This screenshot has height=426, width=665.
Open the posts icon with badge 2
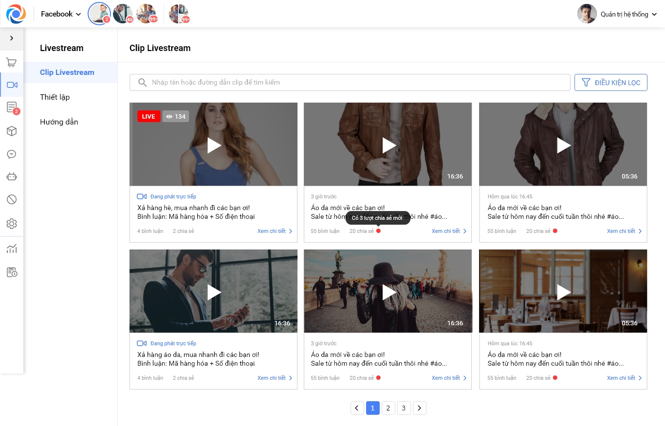pyautogui.click(x=12, y=107)
